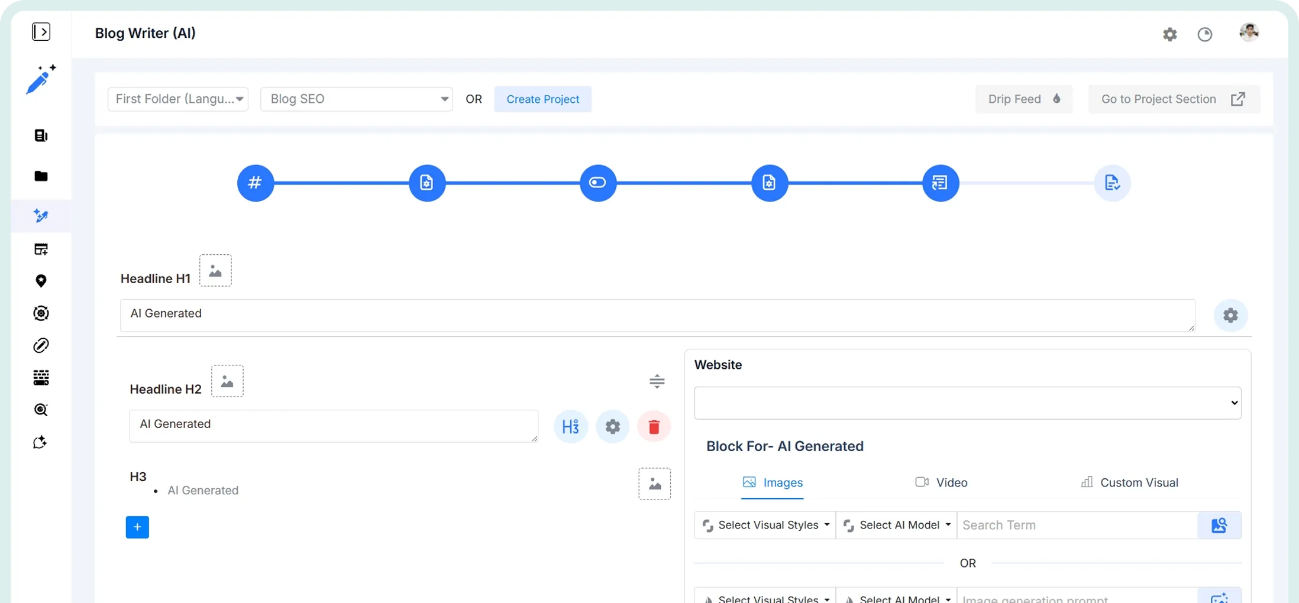Open the folder icon in left sidebar
This screenshot has width=1299, height=603.
pos(41,176)
